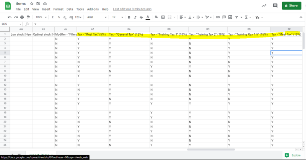Select the Paint format tool

point(28,17)
